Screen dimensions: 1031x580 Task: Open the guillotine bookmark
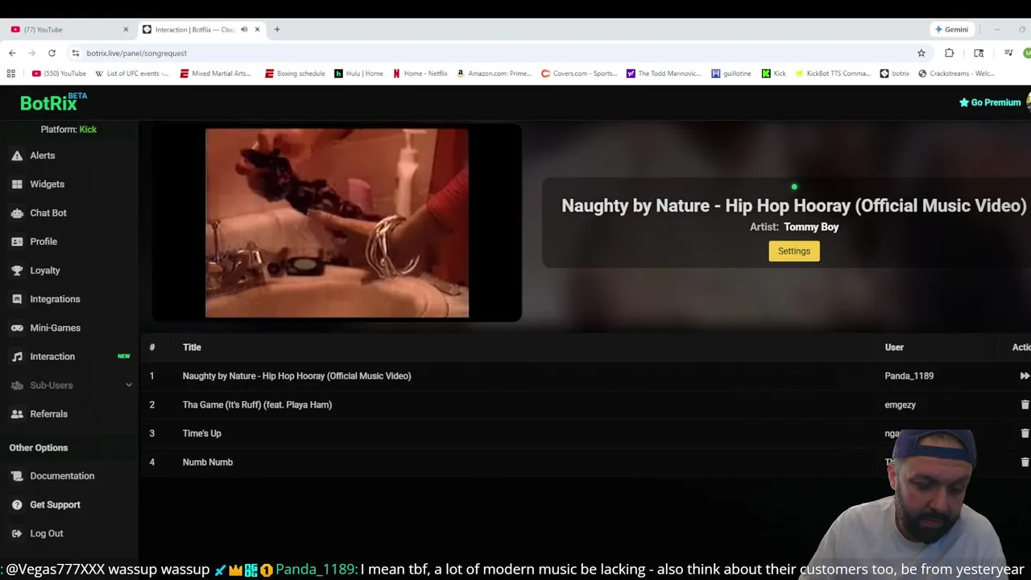coord(731,73)
